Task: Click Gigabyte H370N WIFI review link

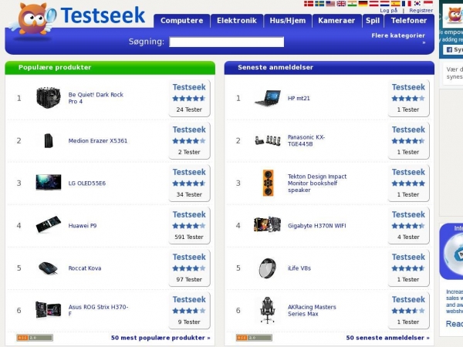Action: [317, 226]
